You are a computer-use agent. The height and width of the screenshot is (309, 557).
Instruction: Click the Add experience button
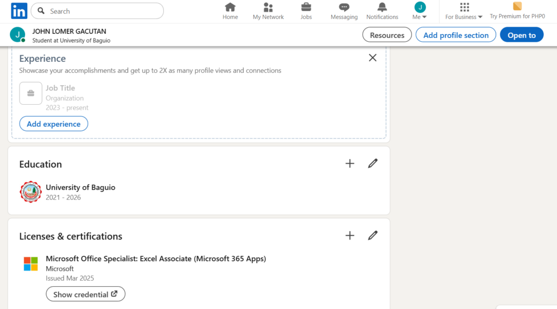point(54,124)
